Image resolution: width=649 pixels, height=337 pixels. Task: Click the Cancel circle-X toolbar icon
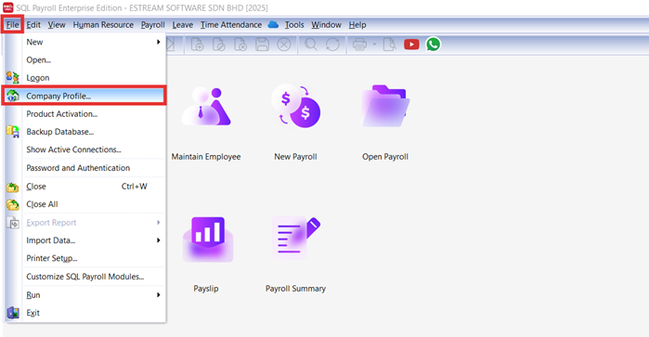click(x=284, y=45)
